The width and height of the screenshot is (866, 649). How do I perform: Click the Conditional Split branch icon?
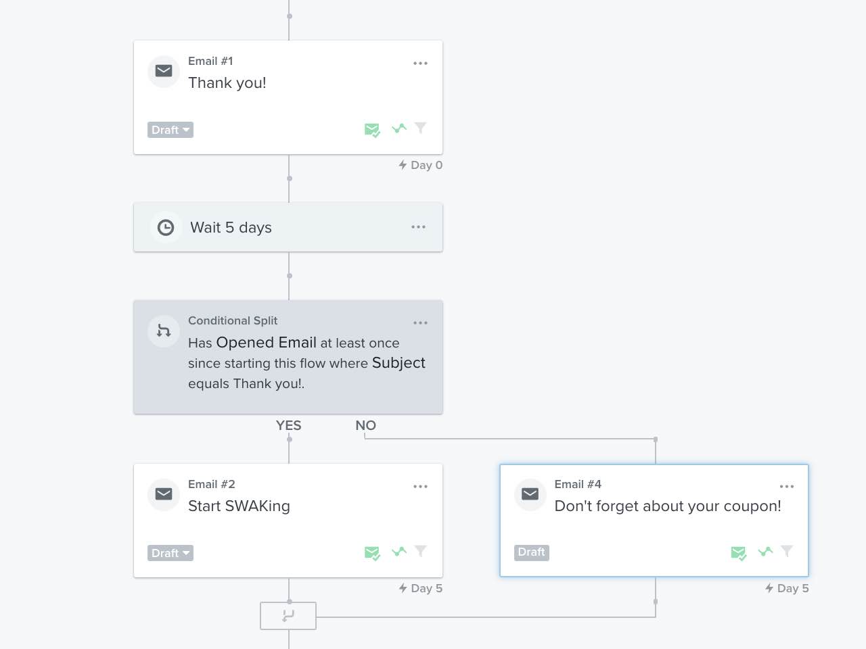click(x=163, y=331)
